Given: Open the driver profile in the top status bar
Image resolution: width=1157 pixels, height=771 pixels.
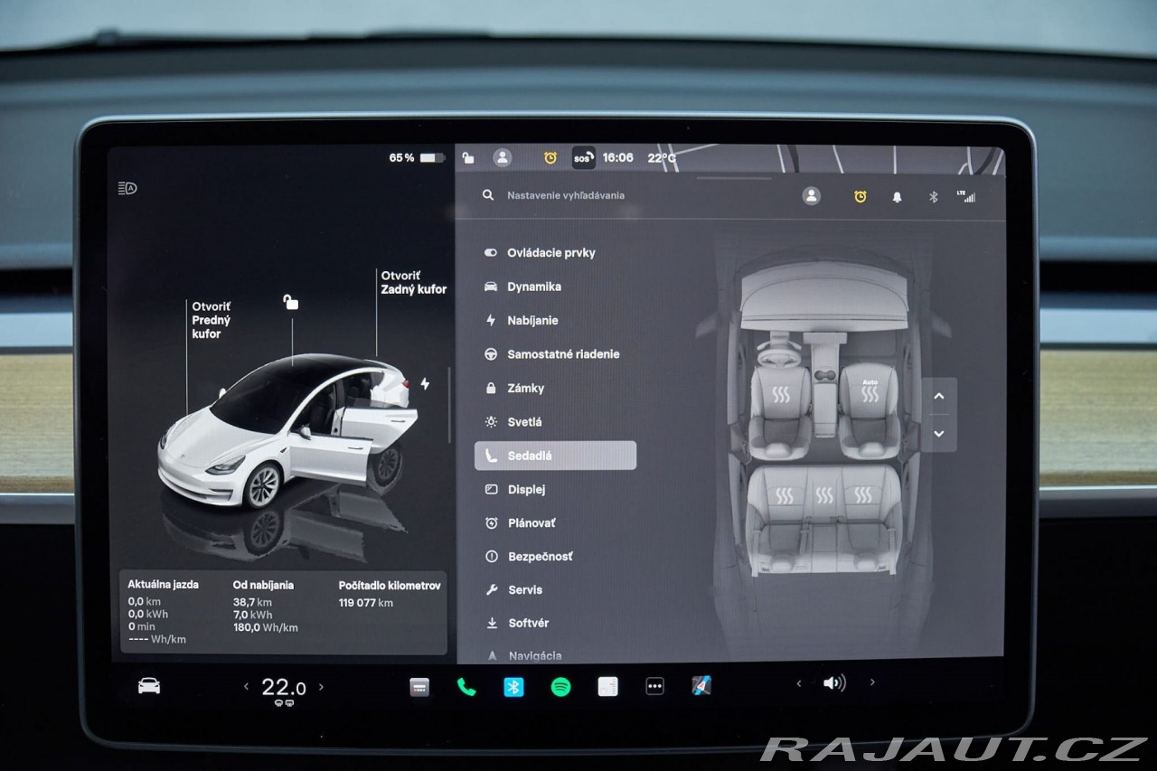Looking at the screenshot, I should pyautogui.click(x=503, y=157).
